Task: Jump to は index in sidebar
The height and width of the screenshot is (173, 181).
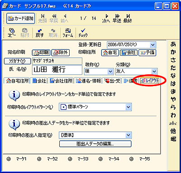Action: [173, 84]
